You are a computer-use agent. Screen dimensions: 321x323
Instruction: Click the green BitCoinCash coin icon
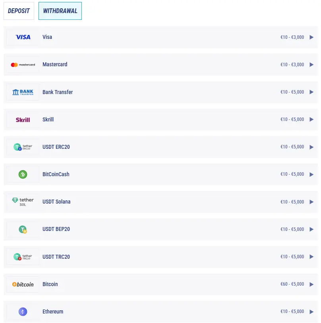pyautogui.click(x=23, y=174)
